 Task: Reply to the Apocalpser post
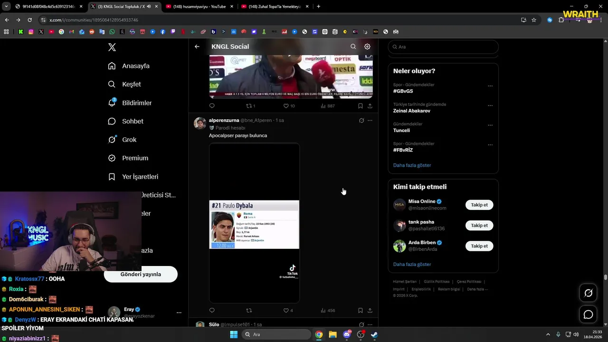click(x=212, y=310)
